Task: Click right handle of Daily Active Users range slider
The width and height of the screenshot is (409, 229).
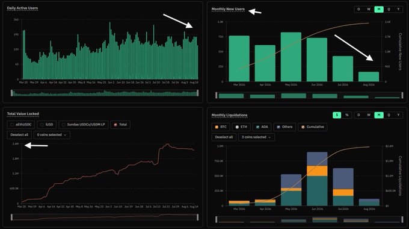Action: click(197, 93)
